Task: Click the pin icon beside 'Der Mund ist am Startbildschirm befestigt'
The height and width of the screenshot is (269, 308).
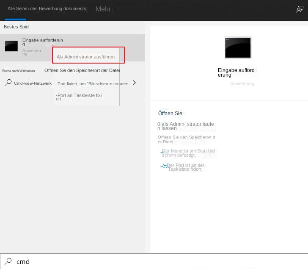Action: point(162,153)
